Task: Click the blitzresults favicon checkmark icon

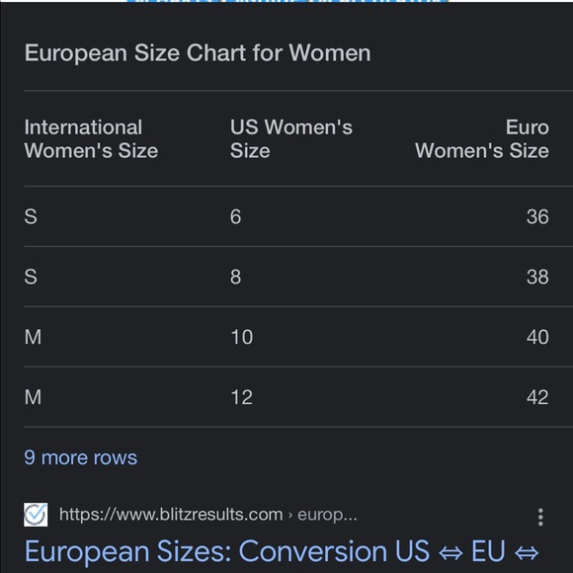Action: tap(36, 515)
